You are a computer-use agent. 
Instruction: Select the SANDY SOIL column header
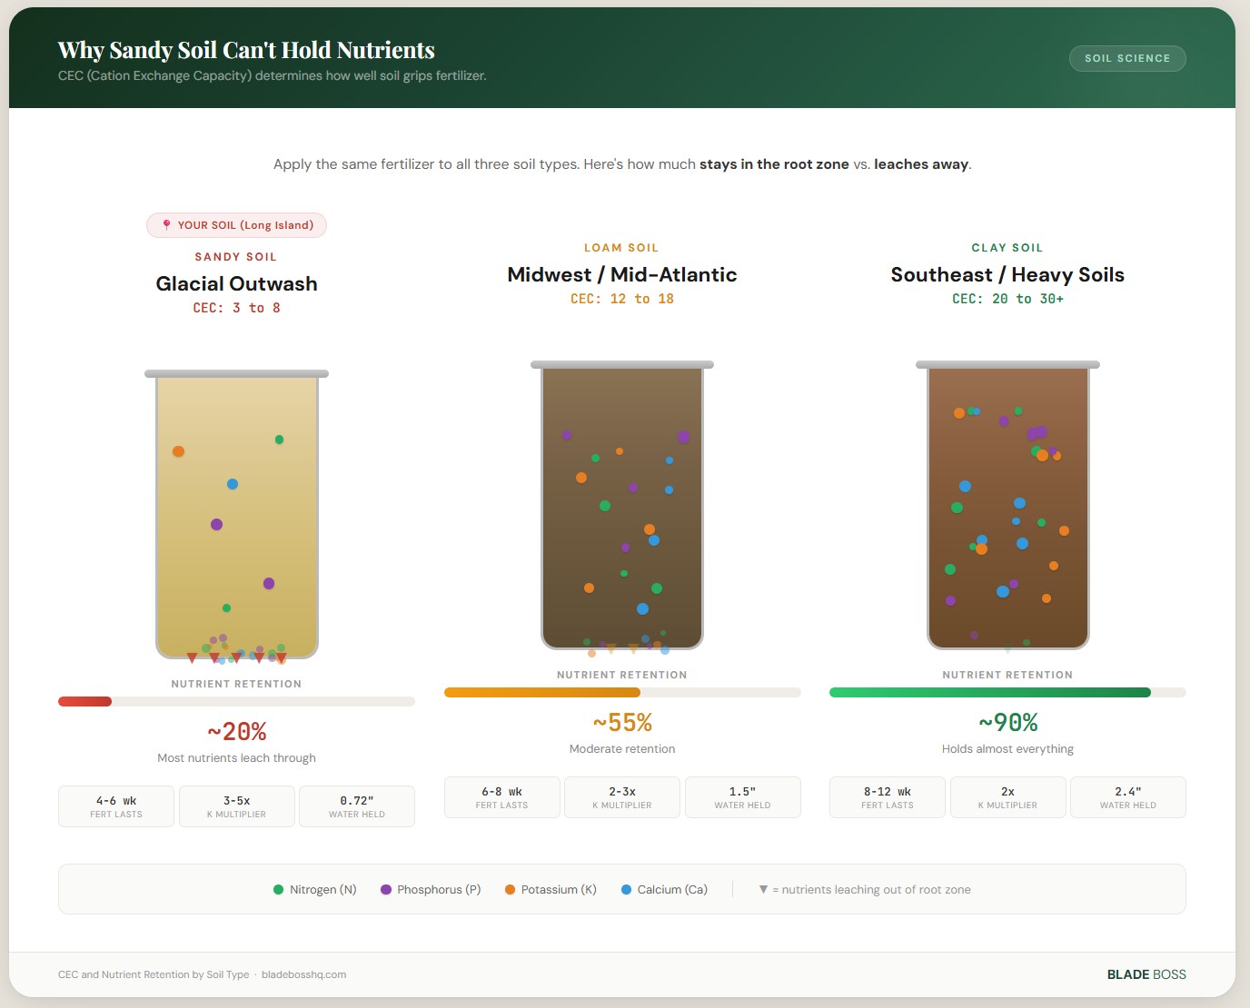[x=236, y=256]
